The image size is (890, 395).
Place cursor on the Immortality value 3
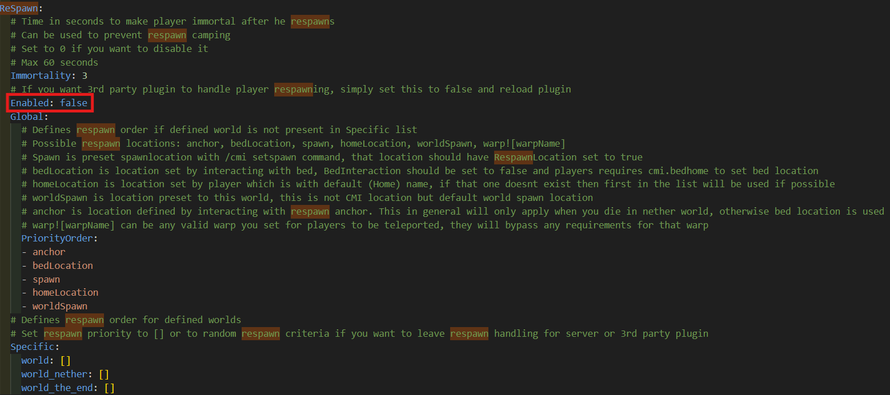pyautogui.click(x=85, y=76)
